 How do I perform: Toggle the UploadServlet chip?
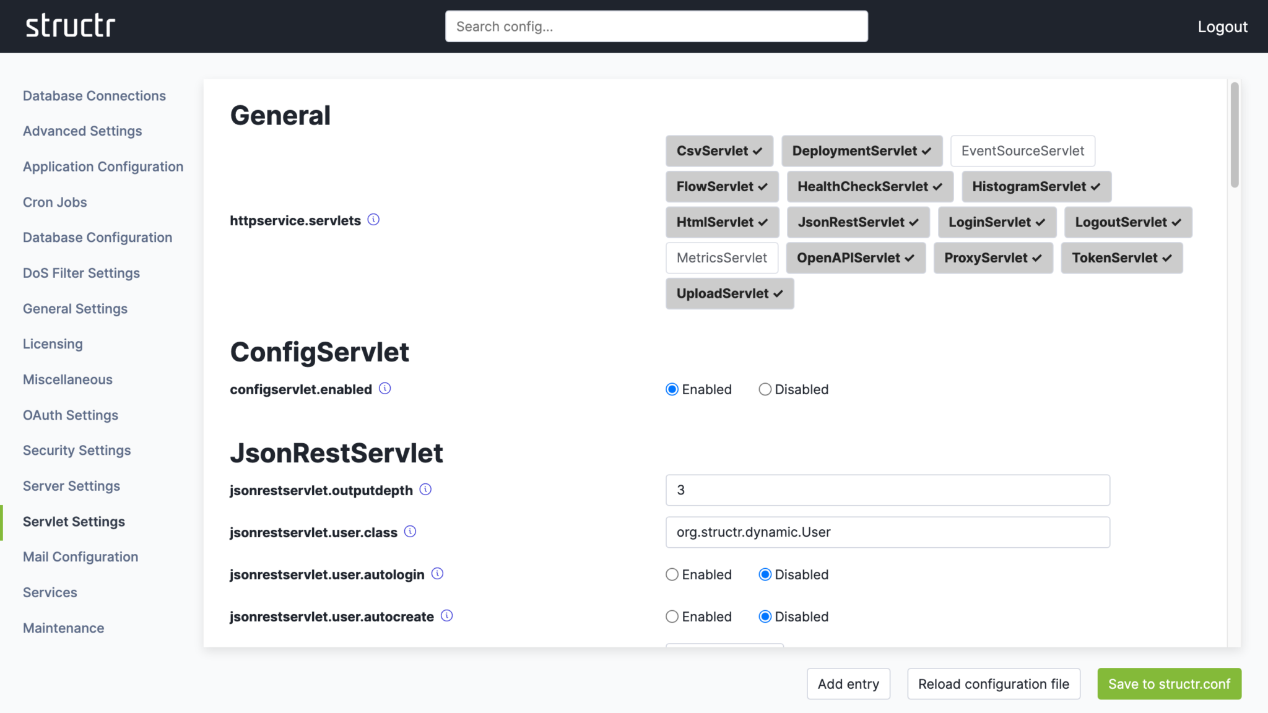point(729,294)
